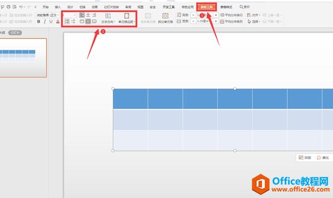Click the 拆分单元格 split cells button
Screen dimensions: 333x198
click(x=165, y=18)
